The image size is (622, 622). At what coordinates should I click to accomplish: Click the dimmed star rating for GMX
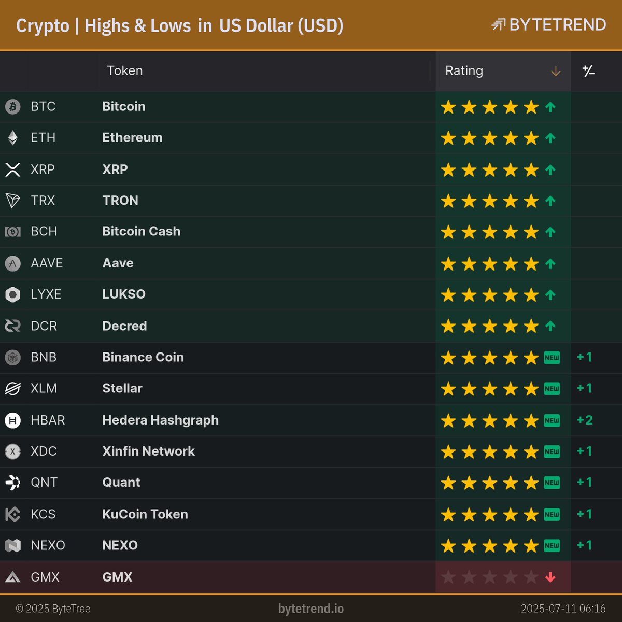point(490,577)
